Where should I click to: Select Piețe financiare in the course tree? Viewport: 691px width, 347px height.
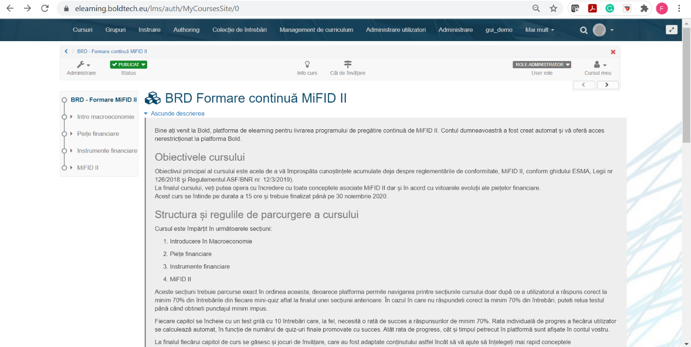pyautogui.click(x=98, y=134)
